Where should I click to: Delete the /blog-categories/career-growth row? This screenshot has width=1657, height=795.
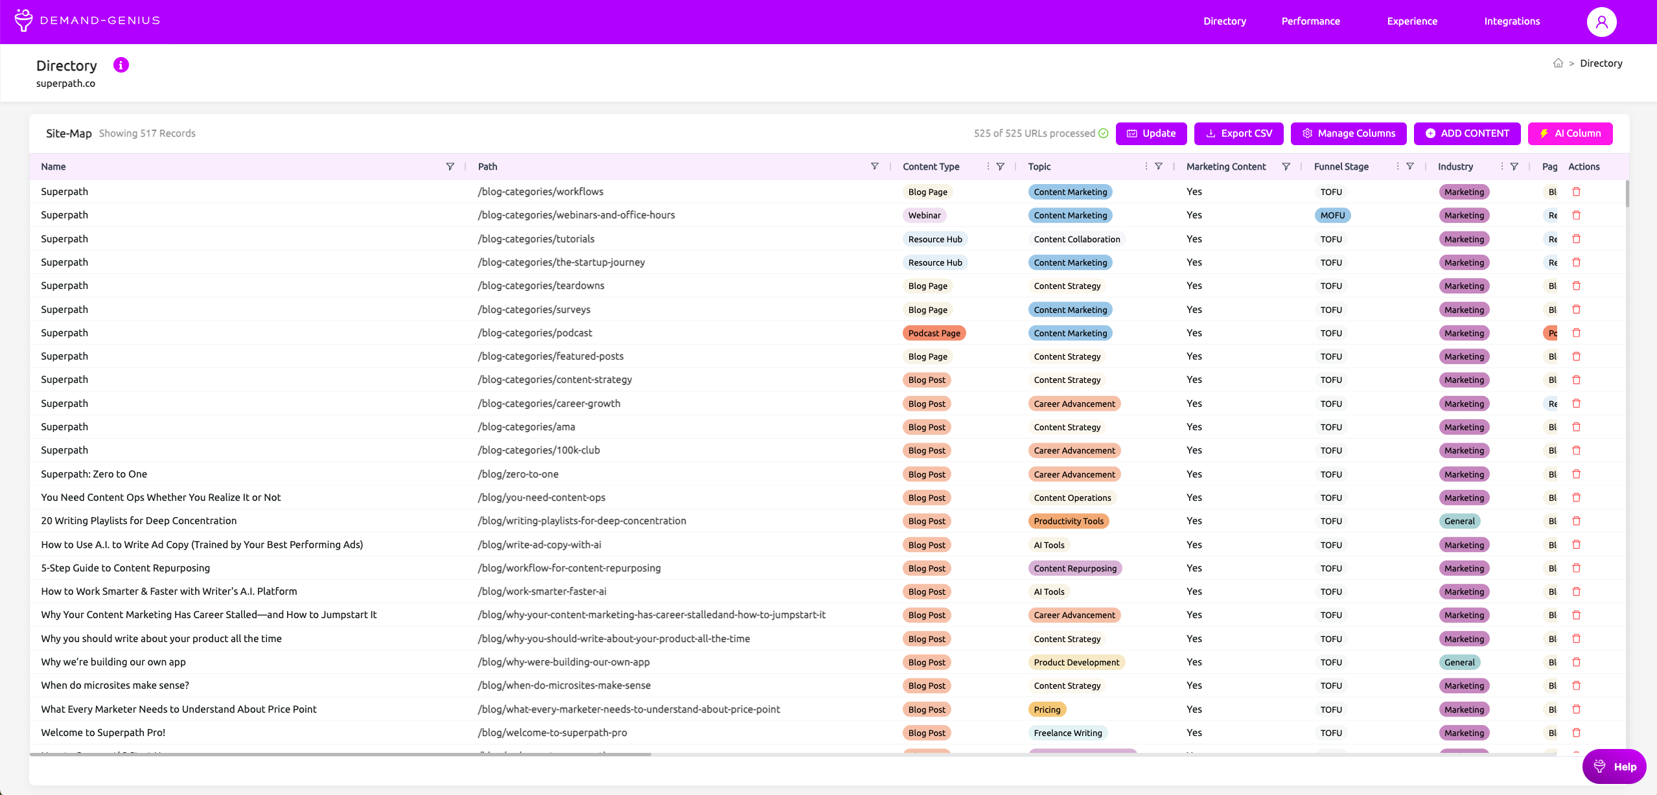pyautogui.click(x=1577, y=404)
